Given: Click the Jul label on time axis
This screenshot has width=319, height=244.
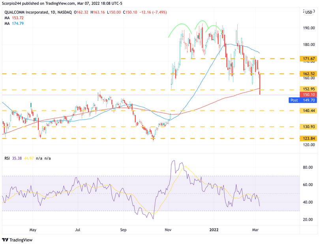Looking at the screenshot, I should point(77,230).
